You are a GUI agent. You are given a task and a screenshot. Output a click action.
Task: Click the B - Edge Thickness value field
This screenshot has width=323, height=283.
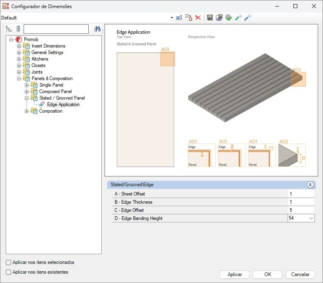coord(301,202)
